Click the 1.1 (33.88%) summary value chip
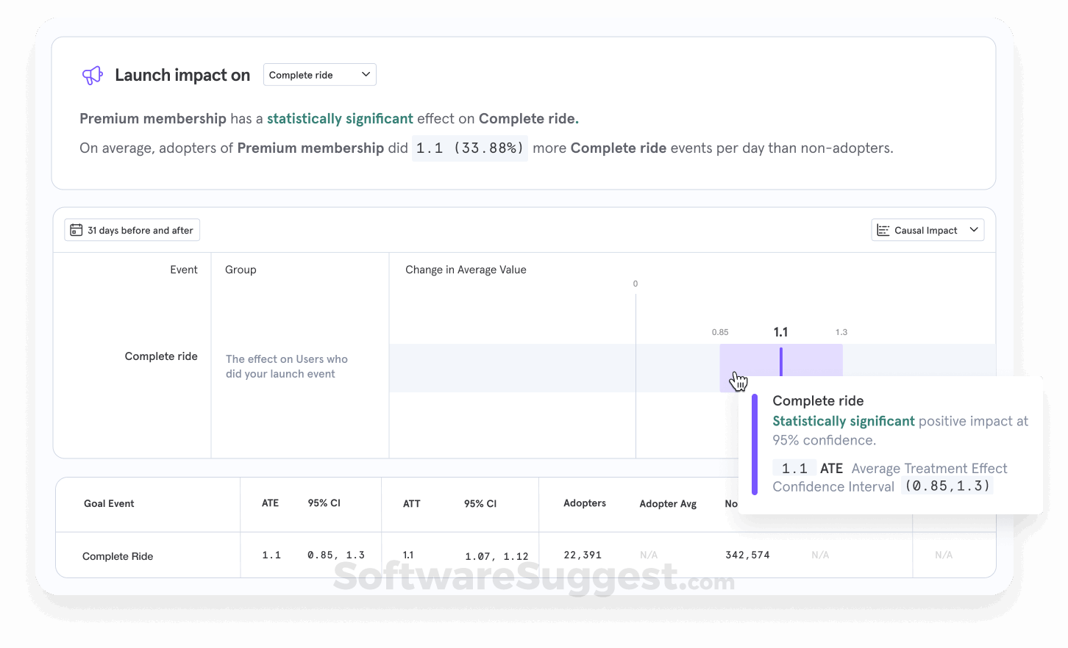Image resolution: width=1068 pixels, height=648 pixels. [x=469, y=148]
